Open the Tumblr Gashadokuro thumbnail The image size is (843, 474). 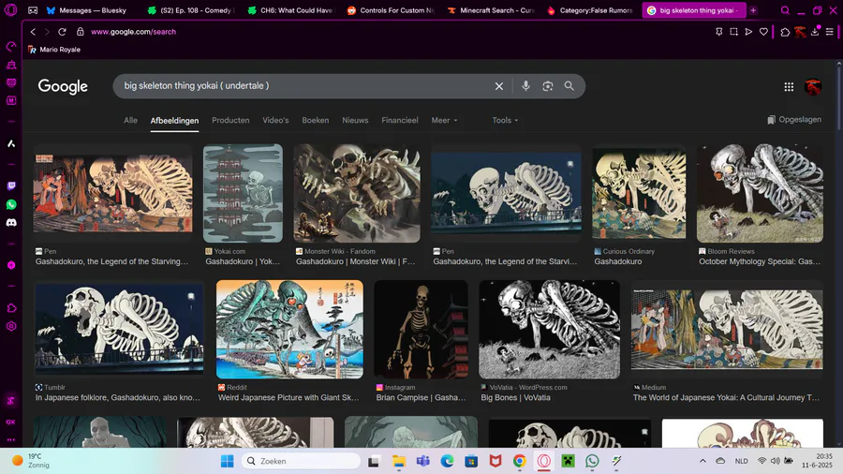[x=119, y=329]
